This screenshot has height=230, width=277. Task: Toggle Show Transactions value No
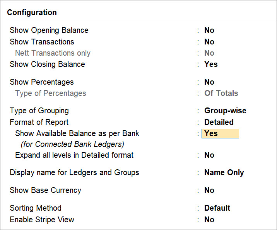coord(209,42)
